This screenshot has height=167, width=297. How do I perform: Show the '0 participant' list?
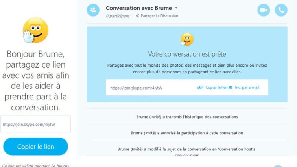[118, 16]
